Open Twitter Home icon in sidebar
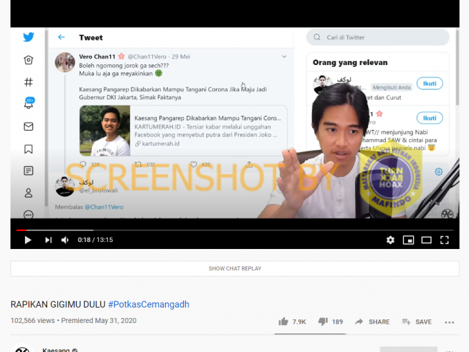469x352 pixels. [x=28, y=59]
